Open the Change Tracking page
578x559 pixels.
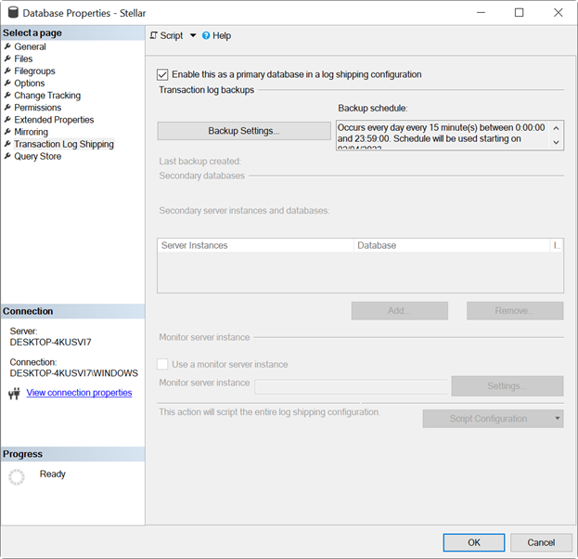coord(47,96)
